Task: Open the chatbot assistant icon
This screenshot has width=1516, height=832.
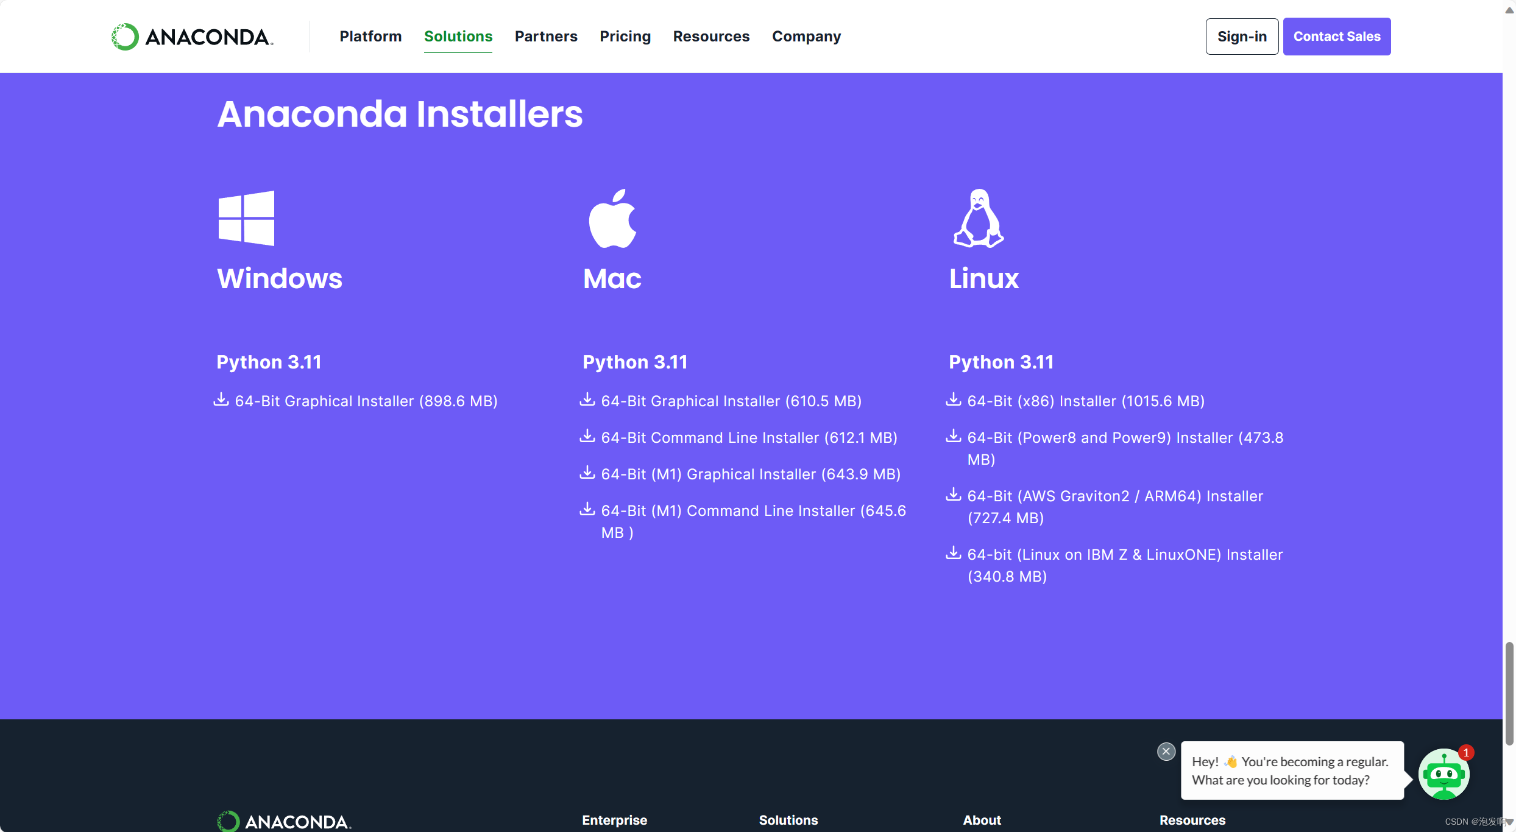Action: click(x=1445, y=774)
